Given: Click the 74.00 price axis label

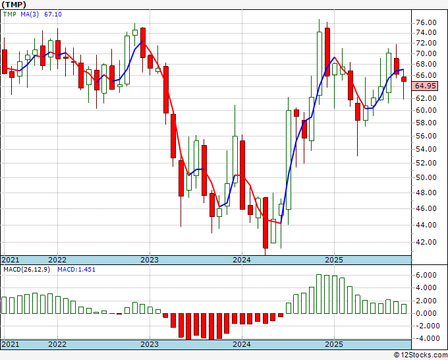Looking at the screenshot, I should [x=426, y=32].
